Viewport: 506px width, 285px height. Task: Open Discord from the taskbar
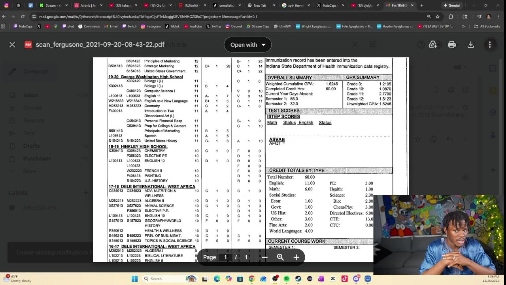[x=356, y=279]
